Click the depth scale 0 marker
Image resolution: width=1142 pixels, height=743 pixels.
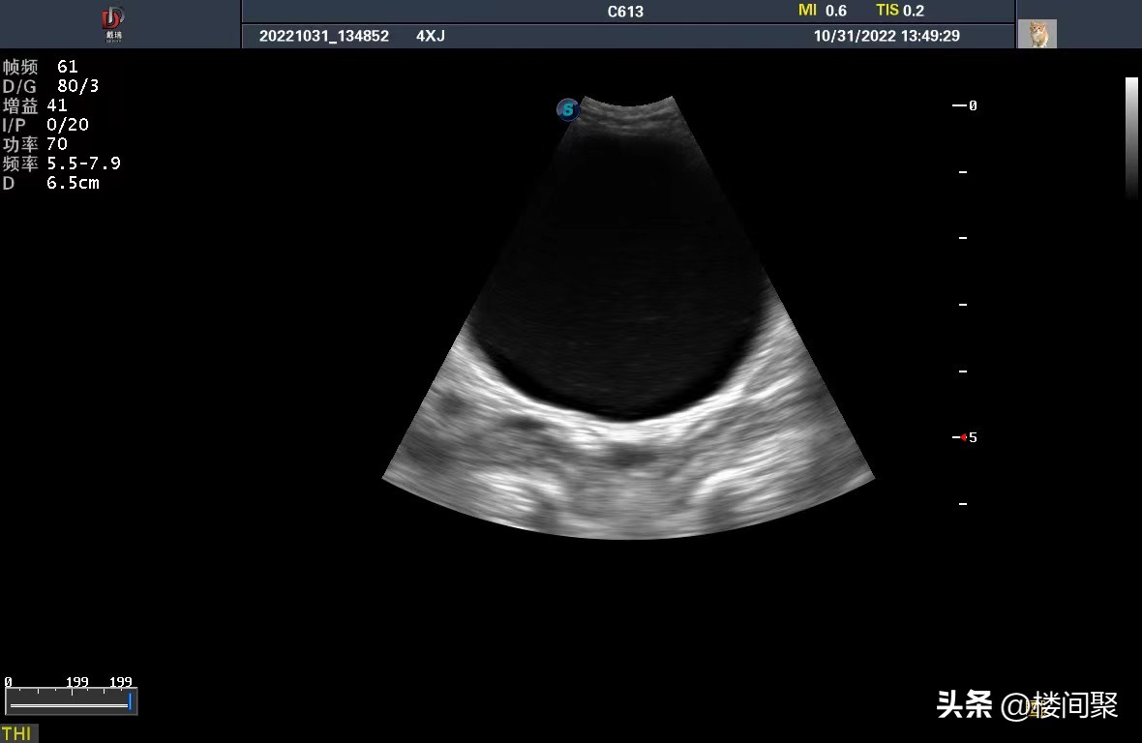pyautogui.click(x=965, y=105)
